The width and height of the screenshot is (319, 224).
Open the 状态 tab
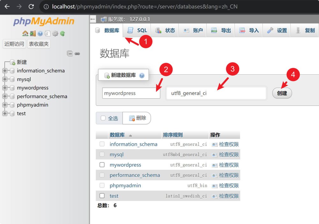(165, 30)
